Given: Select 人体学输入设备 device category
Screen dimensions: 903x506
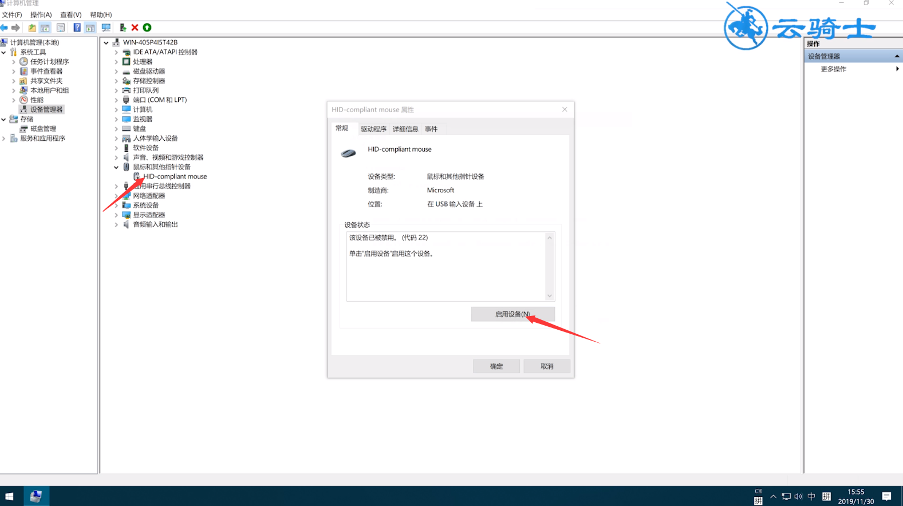Looking at the screenshot, I should tap(155, 138).
